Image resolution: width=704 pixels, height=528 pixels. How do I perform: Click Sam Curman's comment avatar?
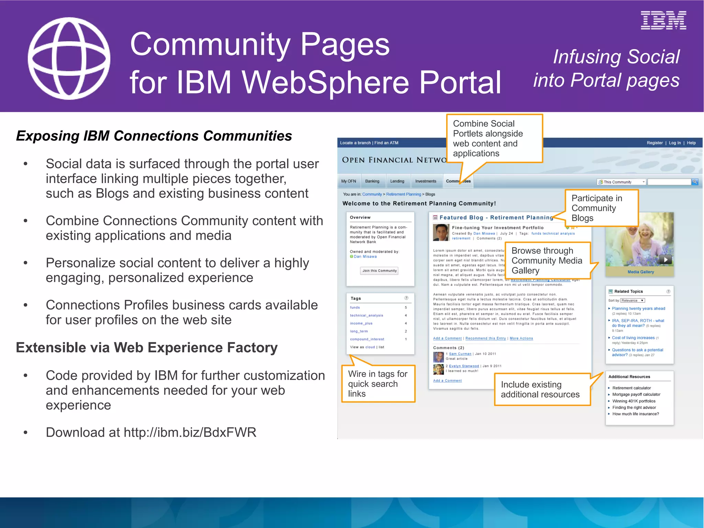(438, 357)
